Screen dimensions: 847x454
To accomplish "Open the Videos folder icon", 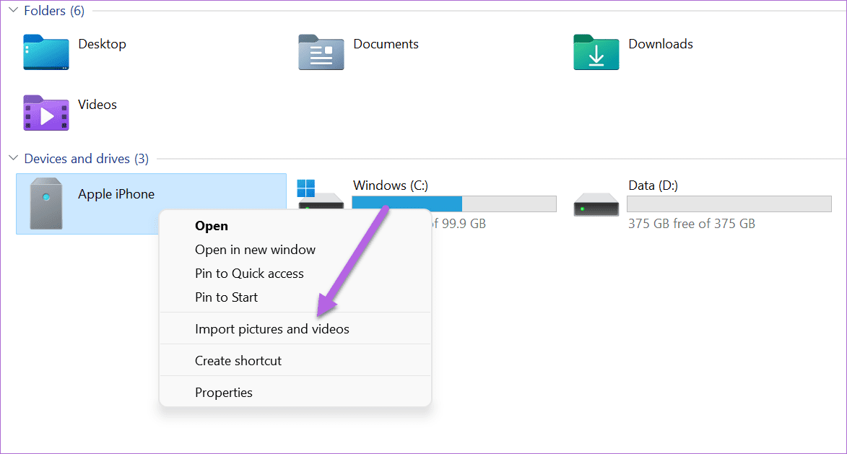I will [x=46, y=113].
